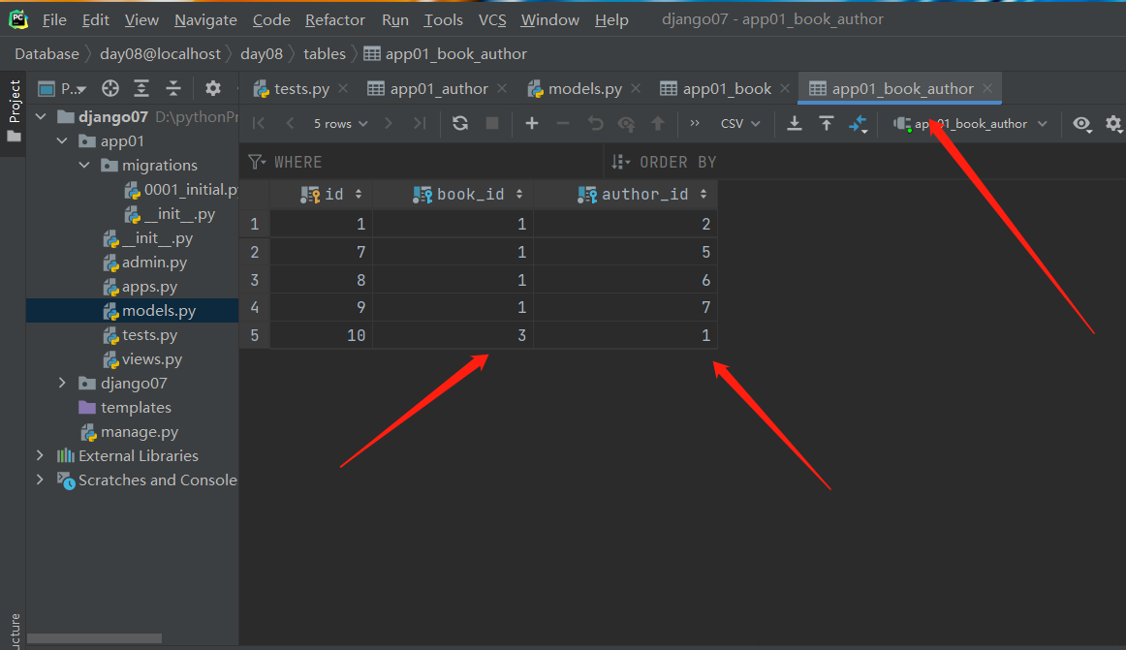Close the app01_book_author tab
Image resolution: width=1126 pixels, height=650 pixels.
[988, 87]
